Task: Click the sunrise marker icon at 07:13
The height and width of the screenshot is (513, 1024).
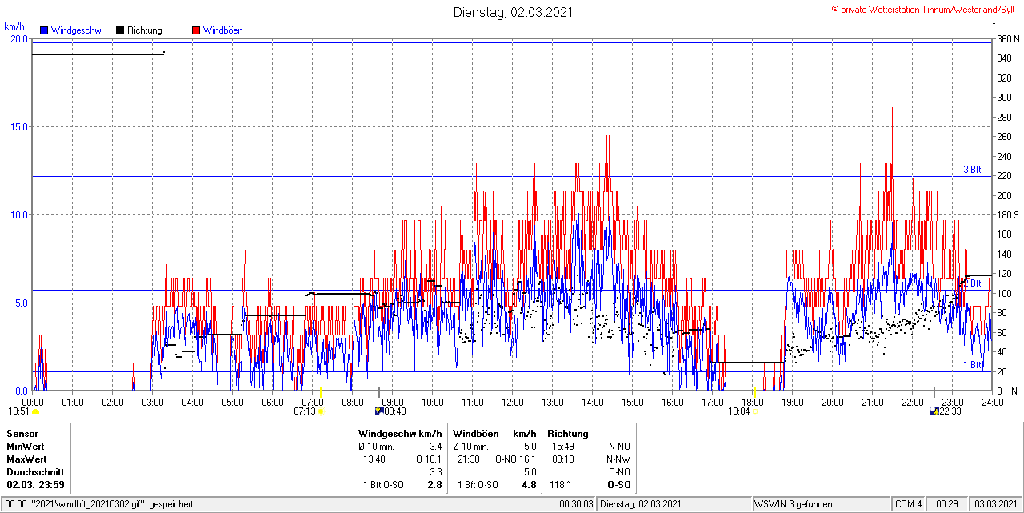Action: [321, 411]
